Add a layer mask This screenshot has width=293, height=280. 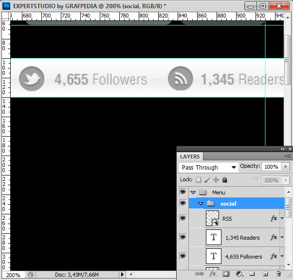[x=226, y=274]
